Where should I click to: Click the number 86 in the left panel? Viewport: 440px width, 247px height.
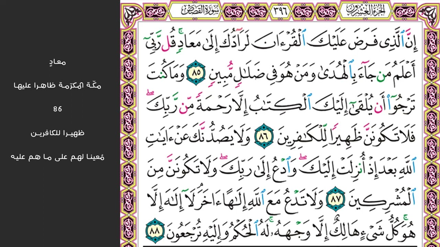point(57,109)
